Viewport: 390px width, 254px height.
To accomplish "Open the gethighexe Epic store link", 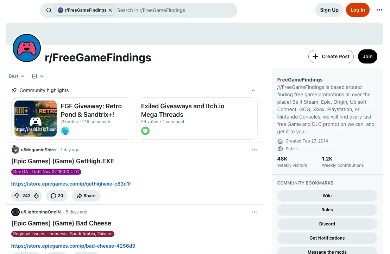I will [71, 184].
